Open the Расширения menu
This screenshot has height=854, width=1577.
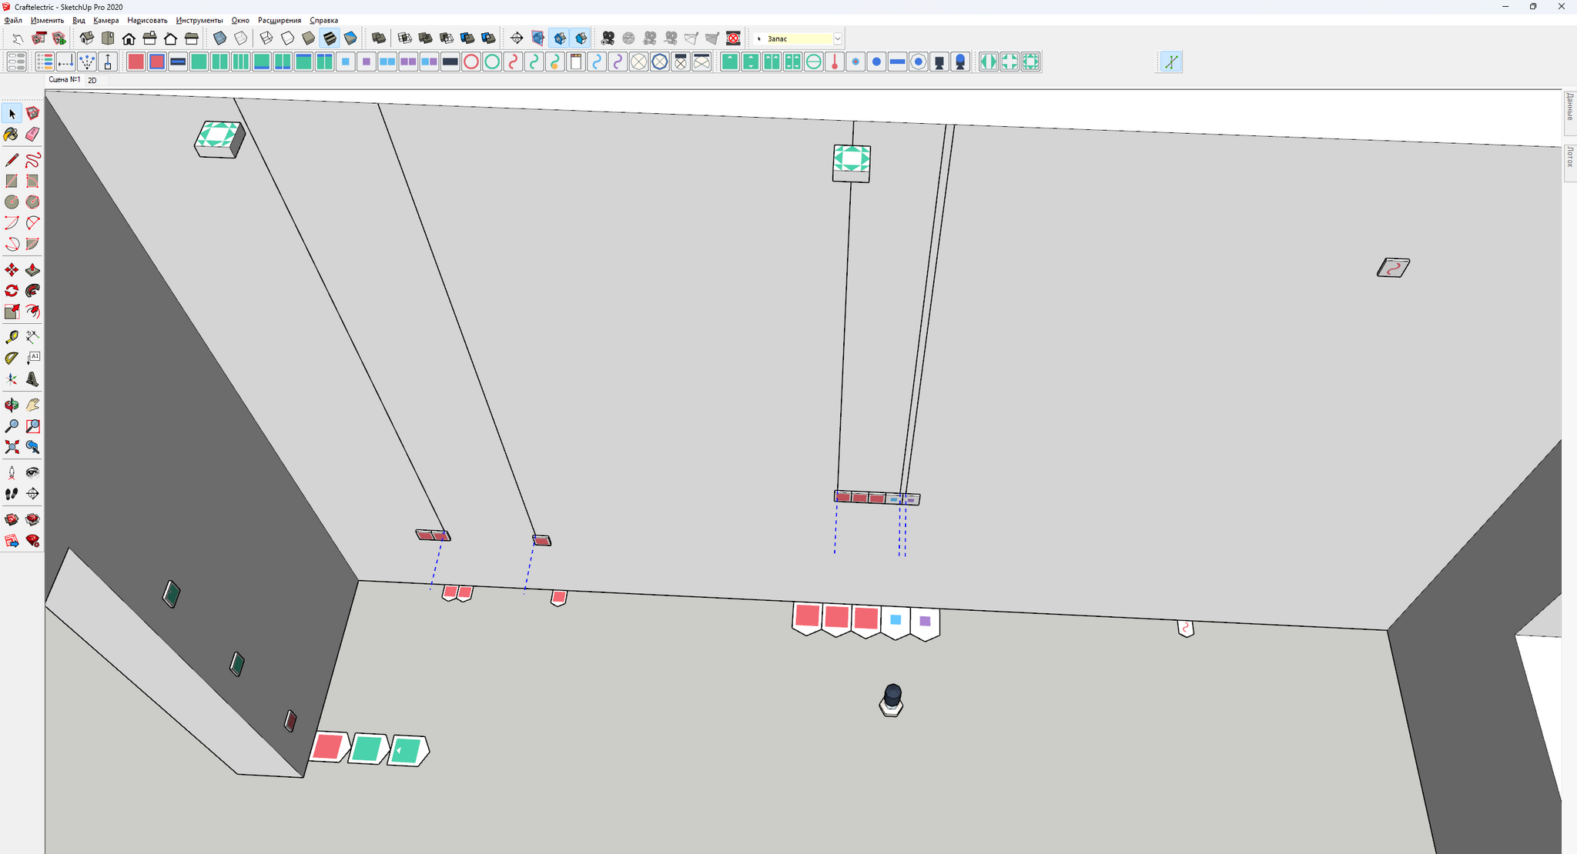[279, 20]
